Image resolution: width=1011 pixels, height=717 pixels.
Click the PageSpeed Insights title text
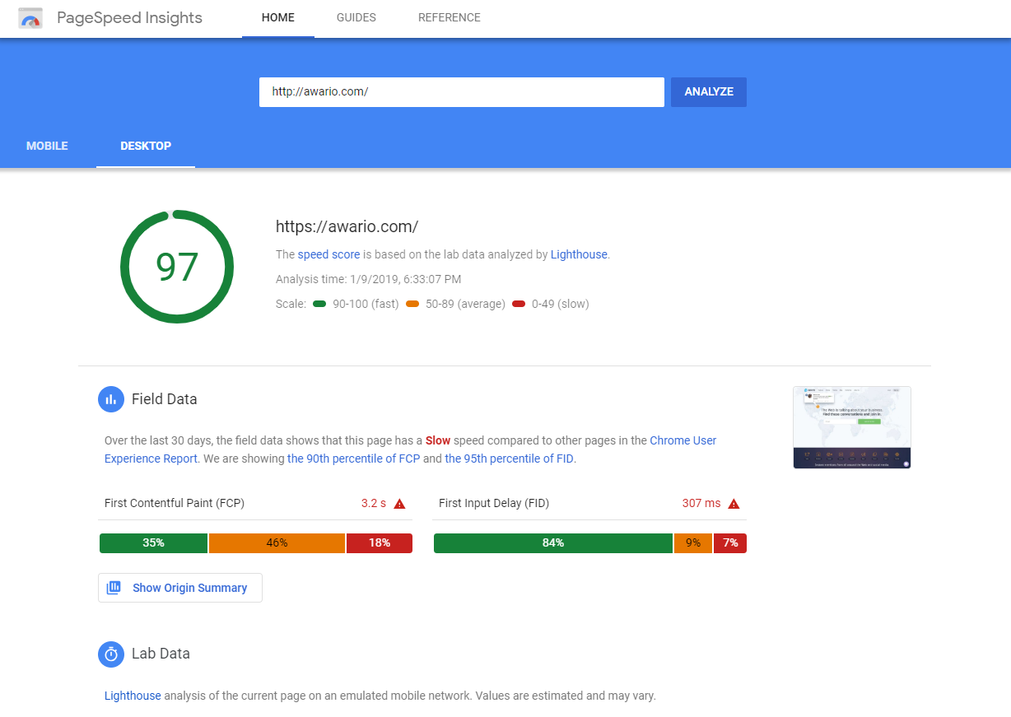point(129,18)
